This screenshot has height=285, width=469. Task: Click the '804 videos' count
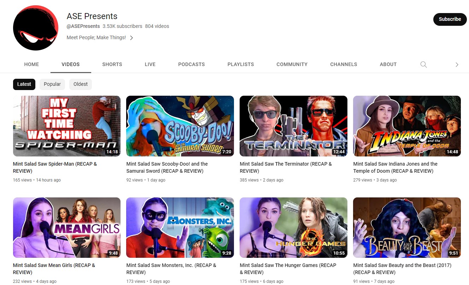pyautogui.click(x=157, y=26)
